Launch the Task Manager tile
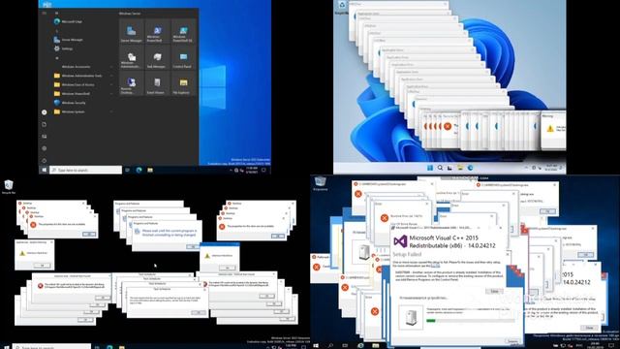Screen dimensions: 620x349 point(157,57)
